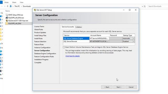Click the Service column header
The image size is (168, 94).
coord(76,36)
